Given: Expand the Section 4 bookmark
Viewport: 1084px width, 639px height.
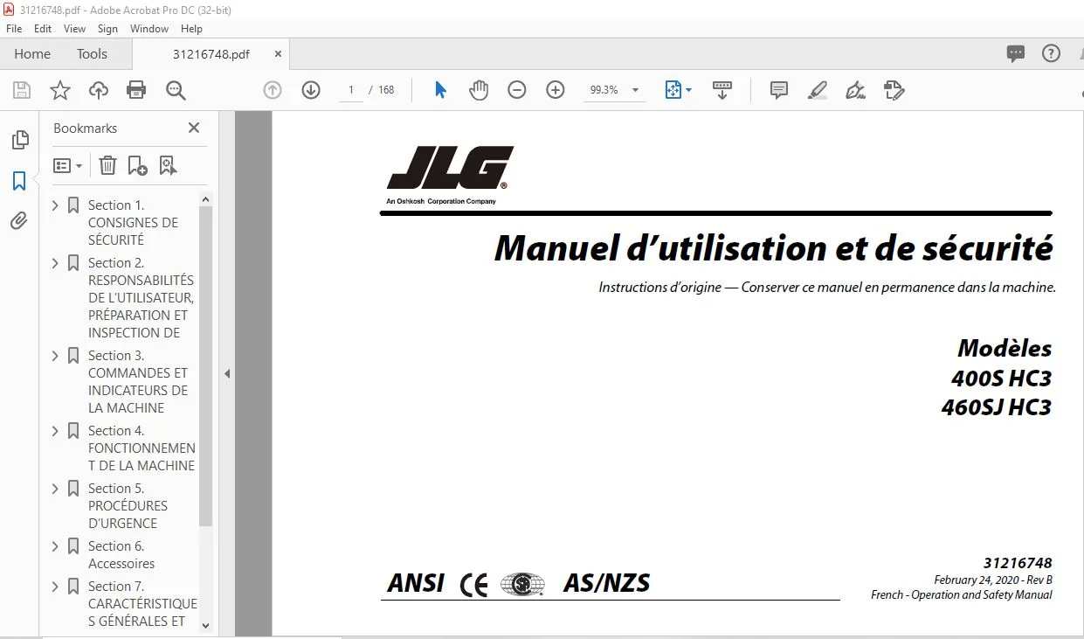Looking at the screenshot, I should coord(56,431).
